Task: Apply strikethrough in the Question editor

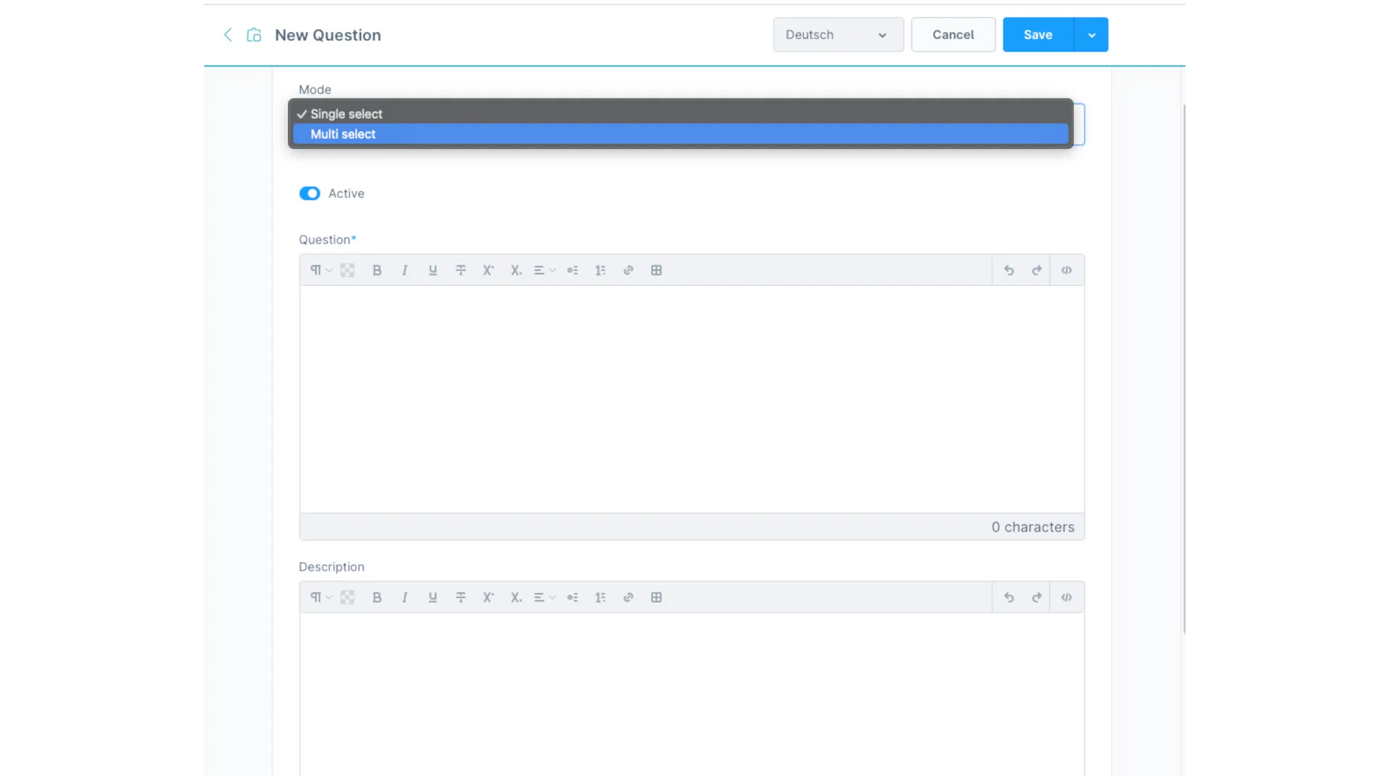Action: [x=461, y=269]
